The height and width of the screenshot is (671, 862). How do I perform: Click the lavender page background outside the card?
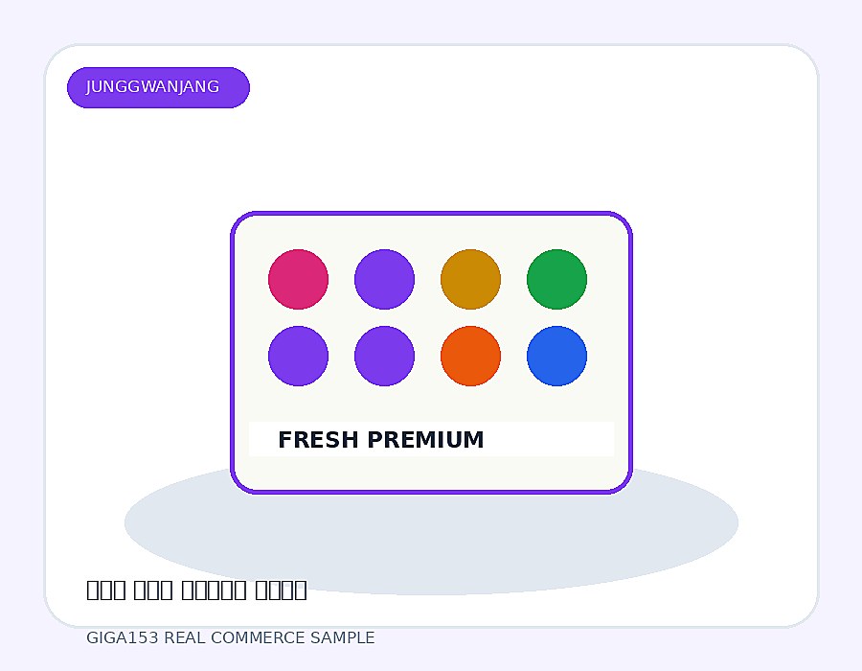coord(432,21)
